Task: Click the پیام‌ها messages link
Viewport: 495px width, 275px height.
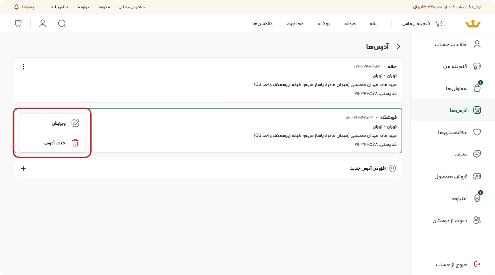Action: (28, 7)
